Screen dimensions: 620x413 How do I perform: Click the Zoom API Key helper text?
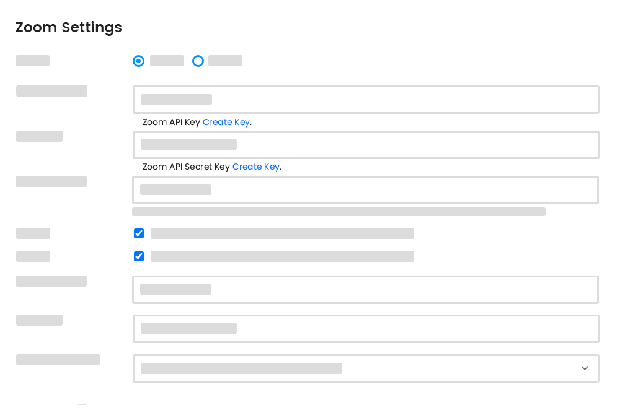click(x=170, y=122)
